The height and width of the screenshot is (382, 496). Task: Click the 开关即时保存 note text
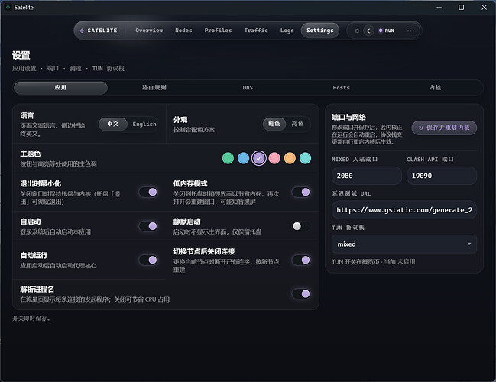pos(31,319)
